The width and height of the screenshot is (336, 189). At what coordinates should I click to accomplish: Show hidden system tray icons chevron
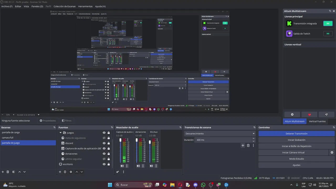[x=291, y=185]
